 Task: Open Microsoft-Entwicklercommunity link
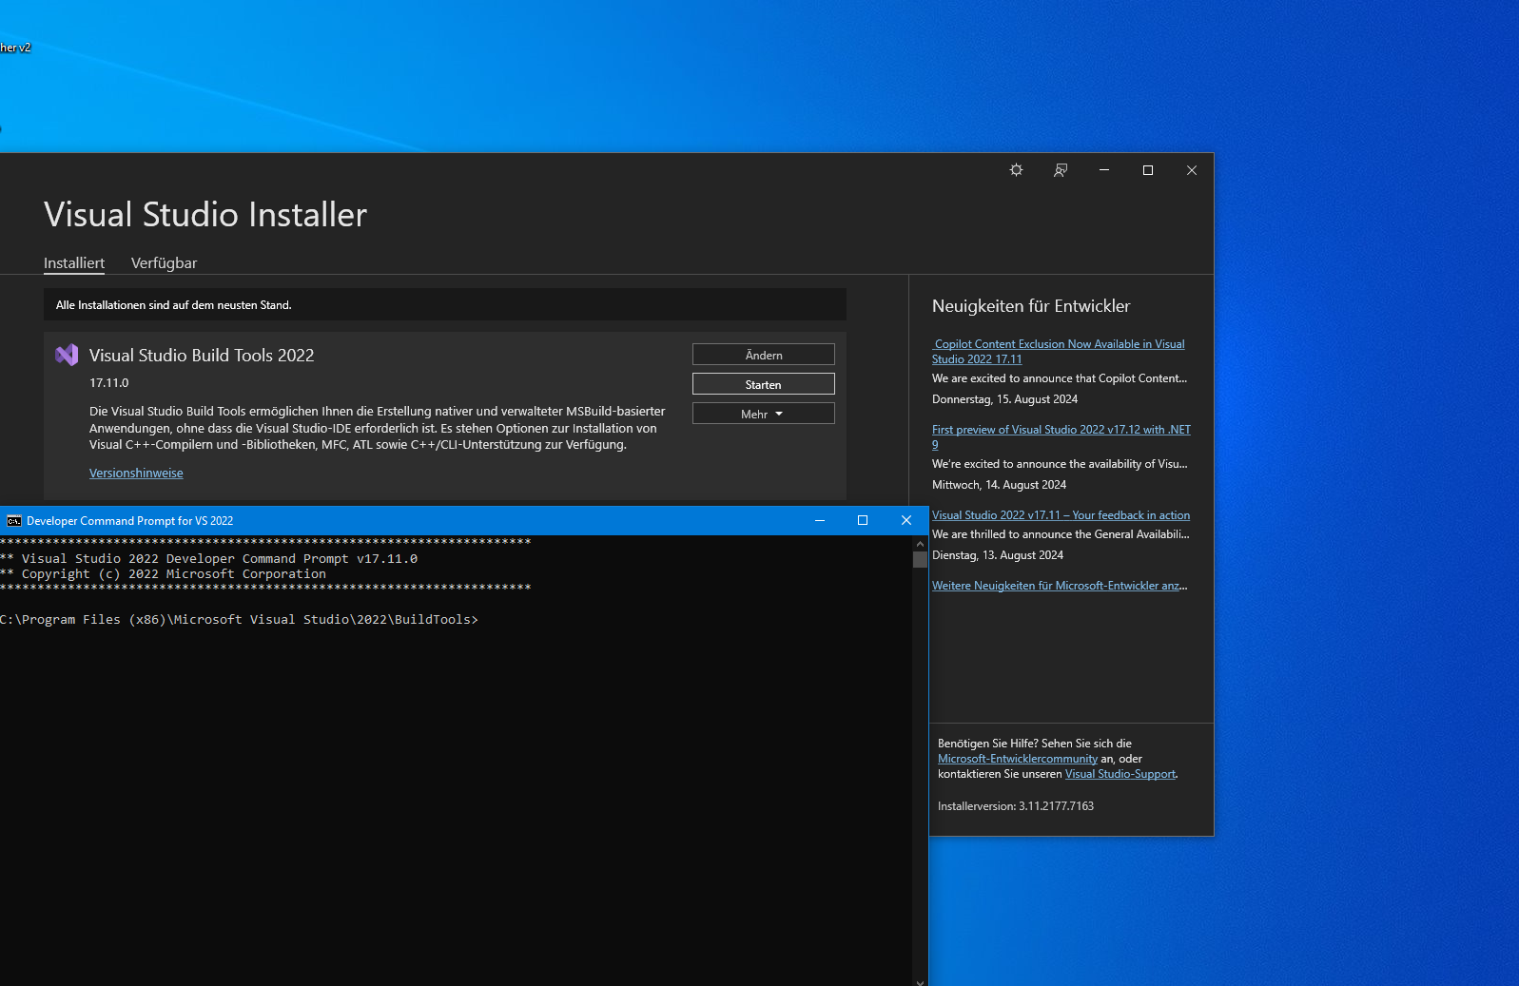click(x=1018, y=759)
